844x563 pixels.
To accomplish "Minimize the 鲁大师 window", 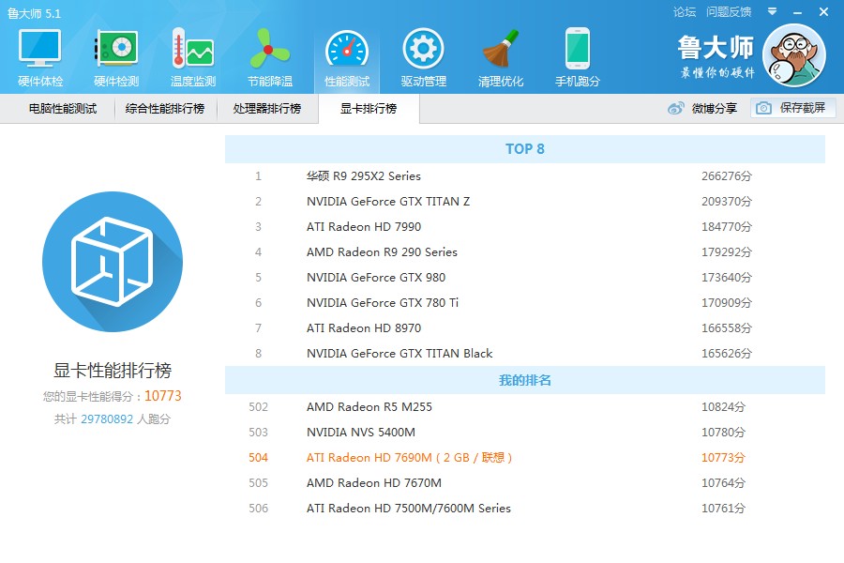I will [x=797, y=12].
